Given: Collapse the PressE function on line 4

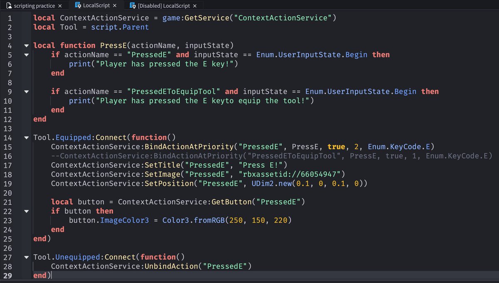Looking at the screenshot, I should pyautogui.click(x=27, y=46).
